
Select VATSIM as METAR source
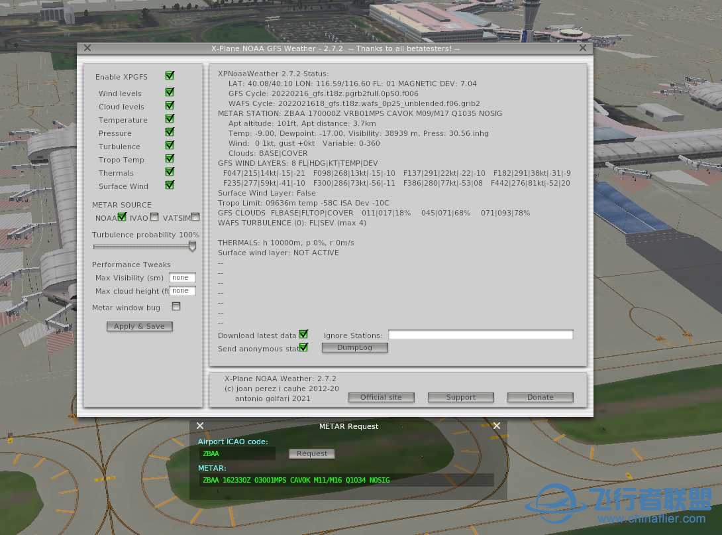click(195, 217)
